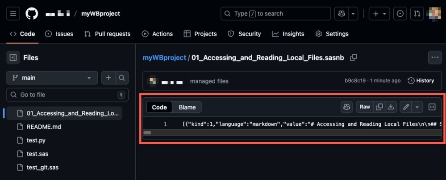Open the Insights tab

click(x=288, y=34)
